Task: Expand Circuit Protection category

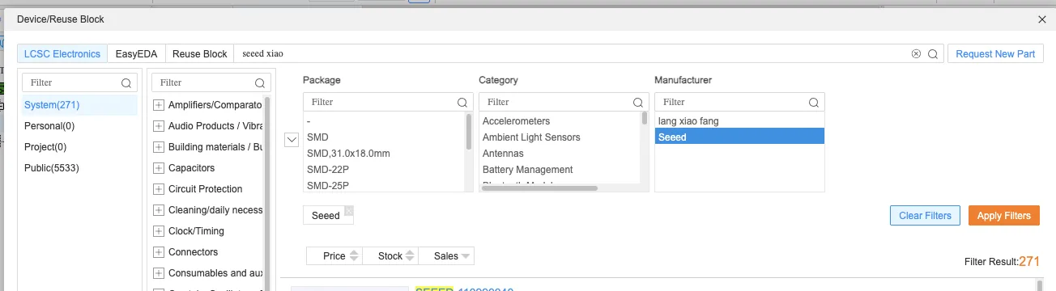Action: click(x=159, y=189)
